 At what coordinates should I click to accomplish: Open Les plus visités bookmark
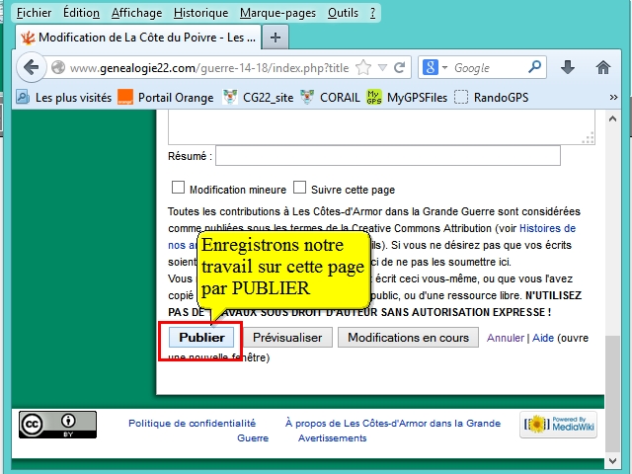[63, 98]
